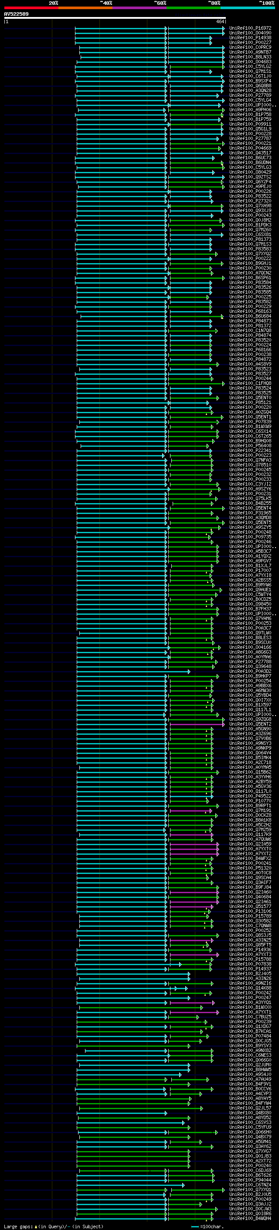Select the UniRef100_P00249 label
Viewport: 279px width, 1230px height.
point(250,1199)
